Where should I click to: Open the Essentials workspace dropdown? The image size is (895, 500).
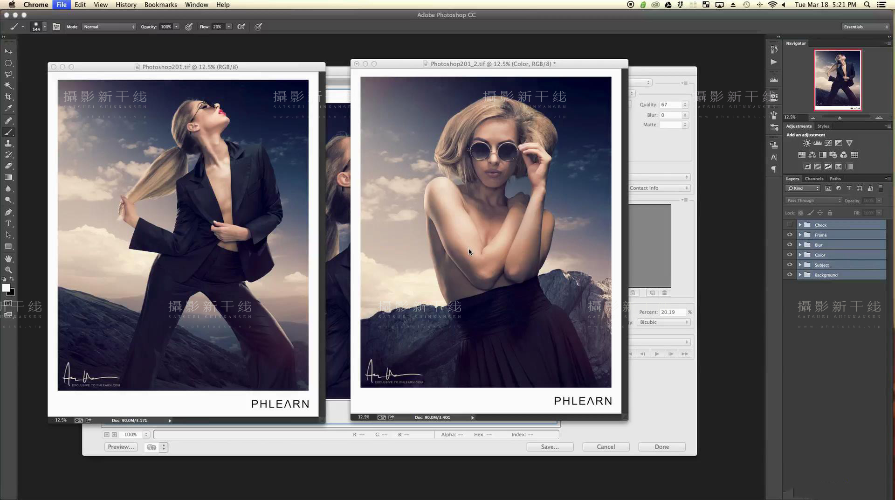pos(866,27)
